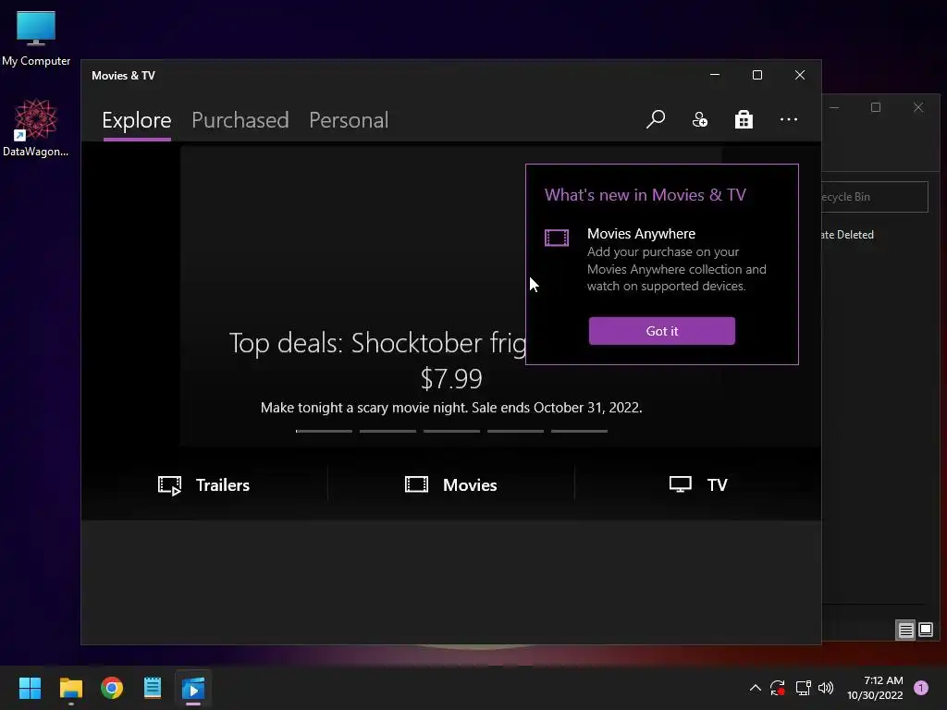947x710 pixels.
Task: Switch to the Personal tab
Action: point(349,120)
